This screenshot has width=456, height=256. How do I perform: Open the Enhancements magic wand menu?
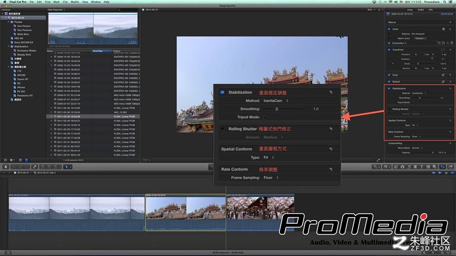tap(376, 167)
